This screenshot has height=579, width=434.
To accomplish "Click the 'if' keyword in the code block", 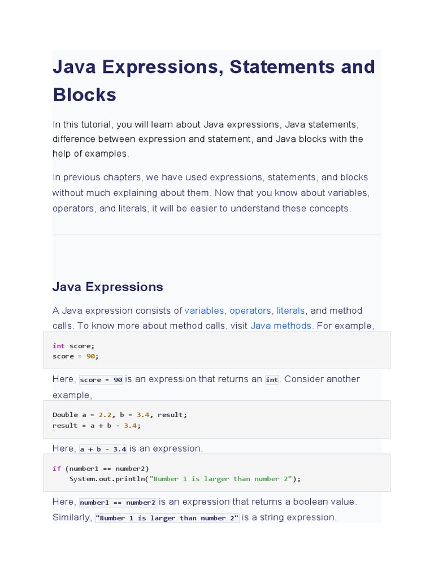I will coord(57,468).
